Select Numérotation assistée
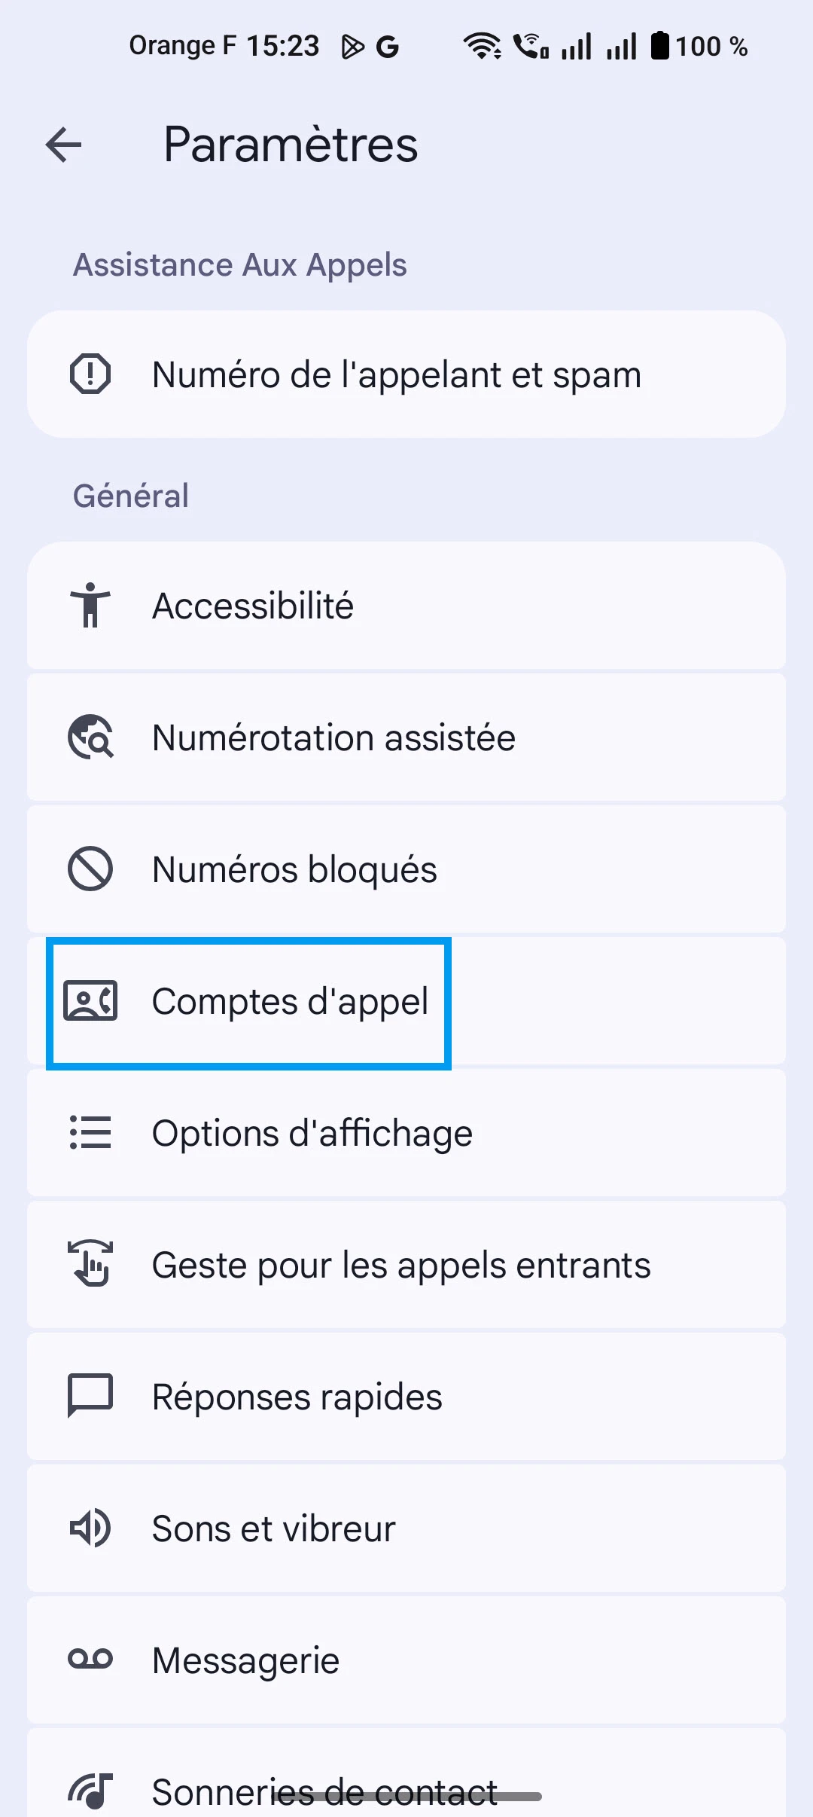The width and height of the screenshot is (813, 1817). coord(333,737)
